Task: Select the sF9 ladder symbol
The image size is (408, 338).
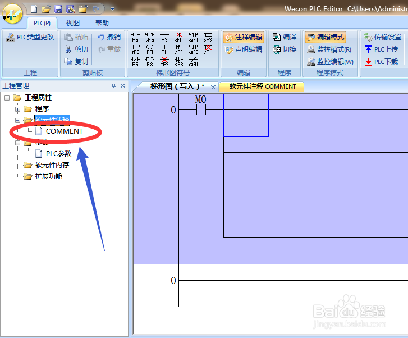Action: (208, 37)
